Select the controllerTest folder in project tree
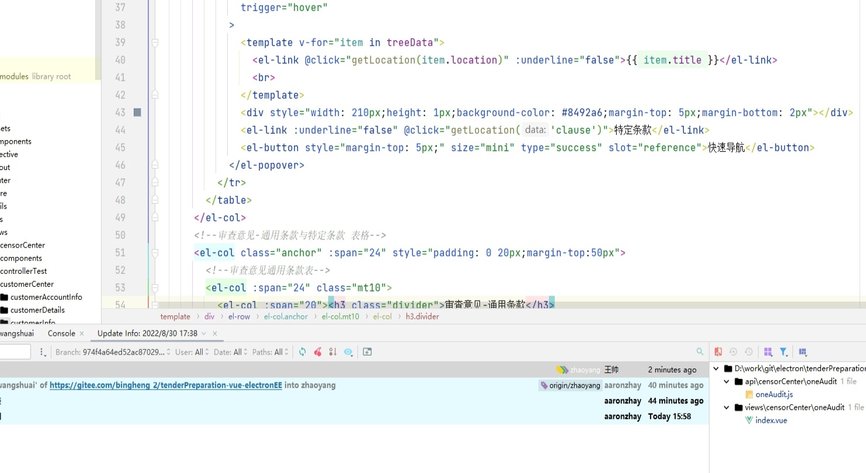 (23, 271)
